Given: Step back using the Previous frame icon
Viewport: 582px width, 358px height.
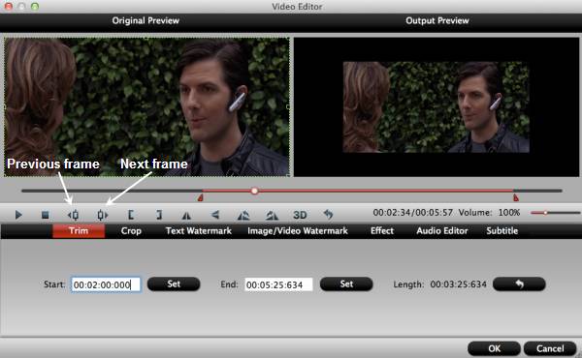Looking at the screenshot, I should coord(73,215).
